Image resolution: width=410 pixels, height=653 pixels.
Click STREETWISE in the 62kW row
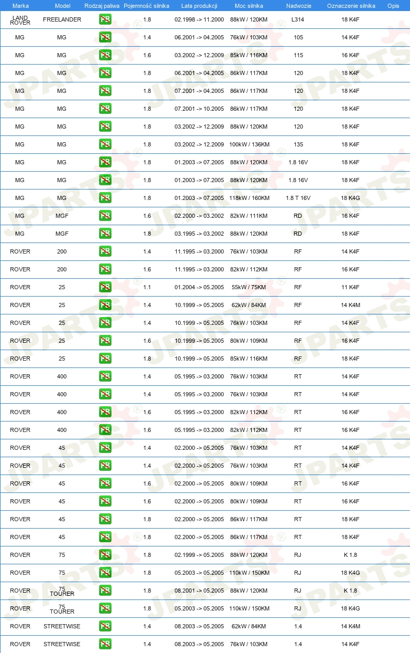pos(62,626)
